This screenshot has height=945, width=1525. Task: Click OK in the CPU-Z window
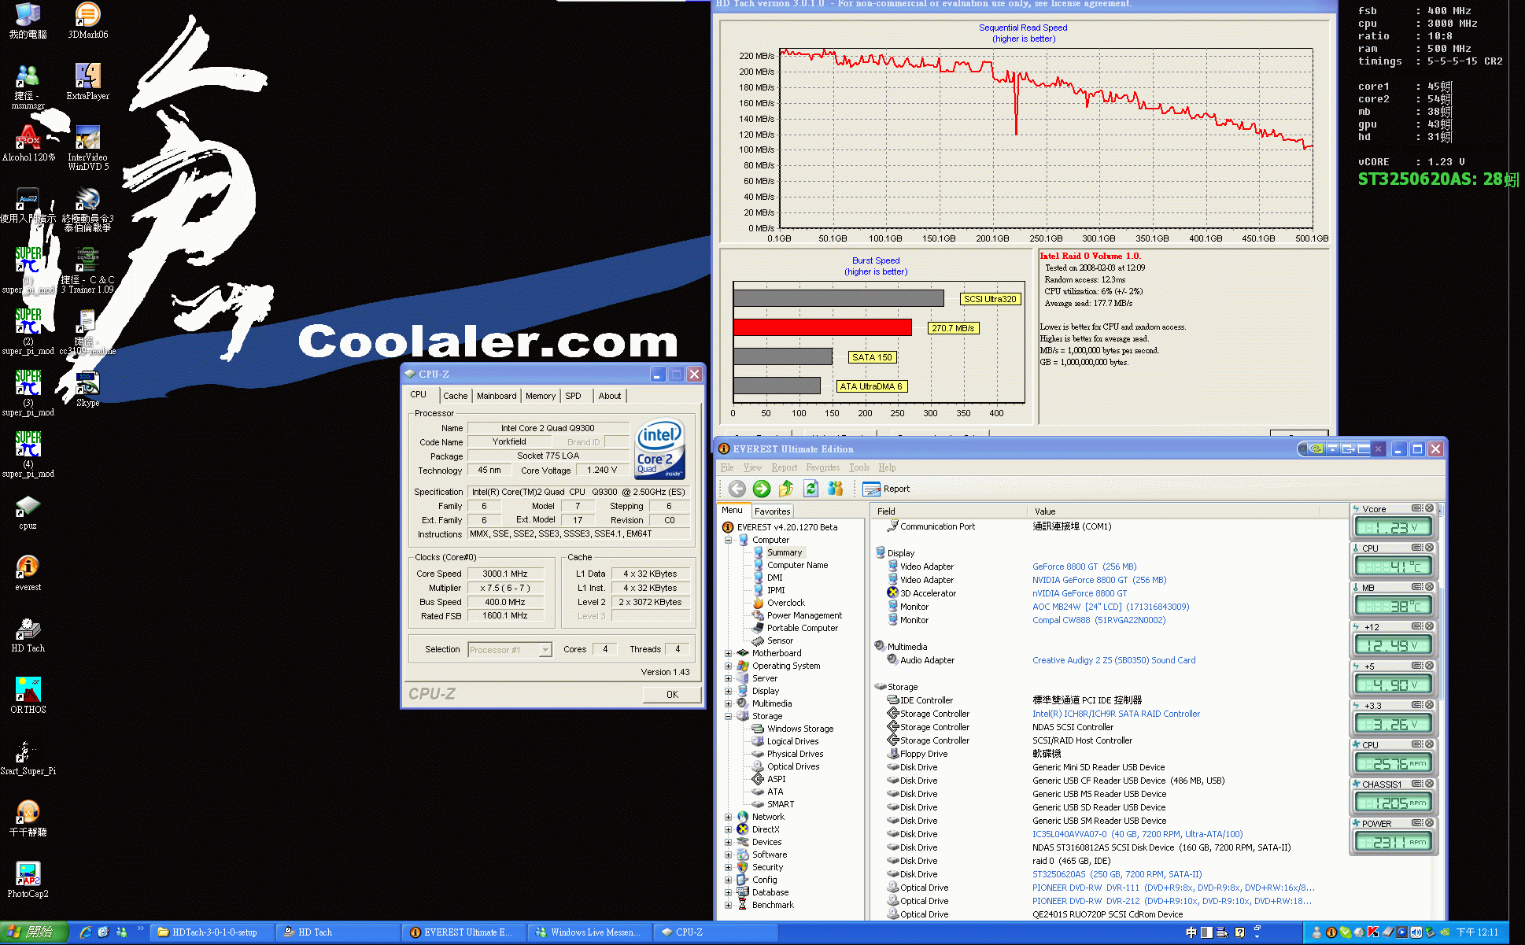(x=672, y=694)
